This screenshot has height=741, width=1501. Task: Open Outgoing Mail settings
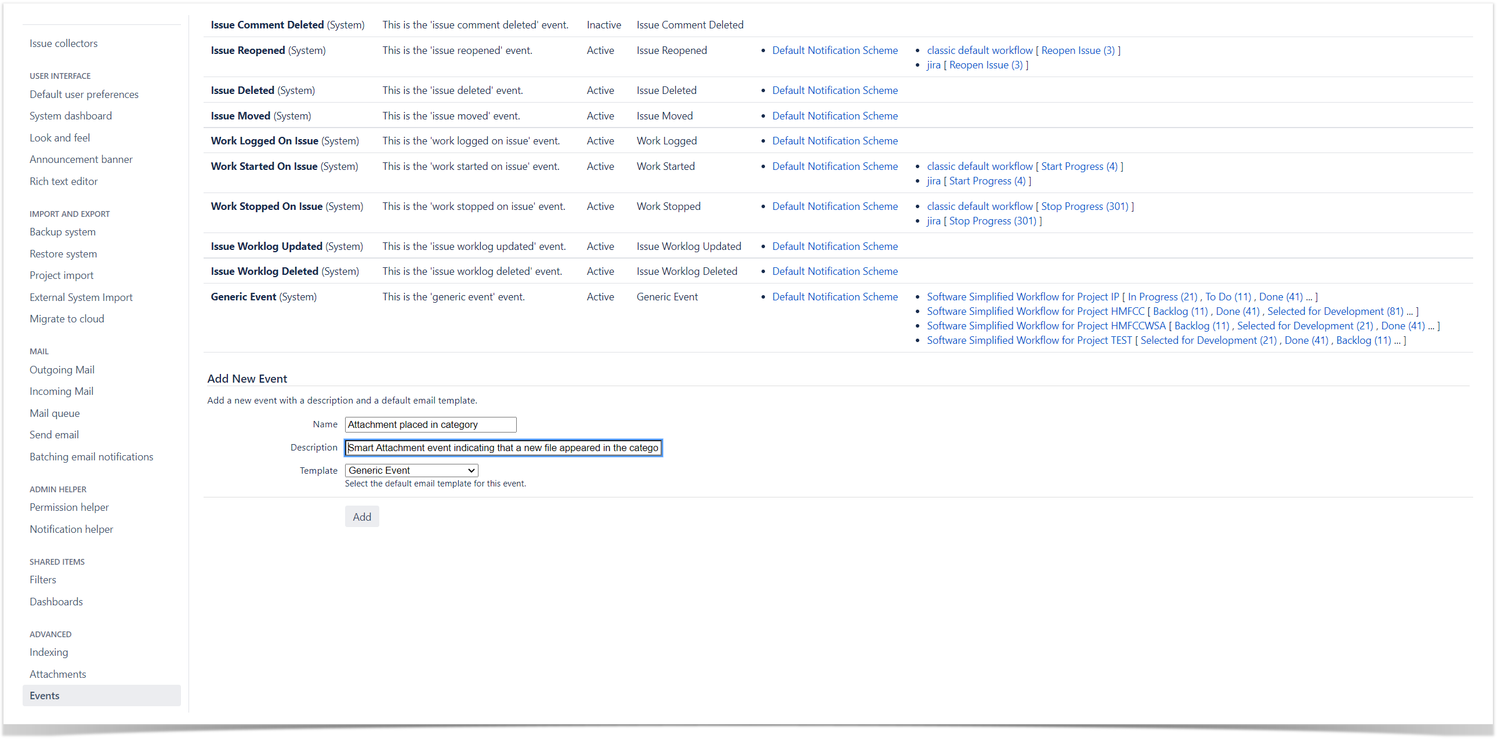pyautogui.click(x=61, y=370)
